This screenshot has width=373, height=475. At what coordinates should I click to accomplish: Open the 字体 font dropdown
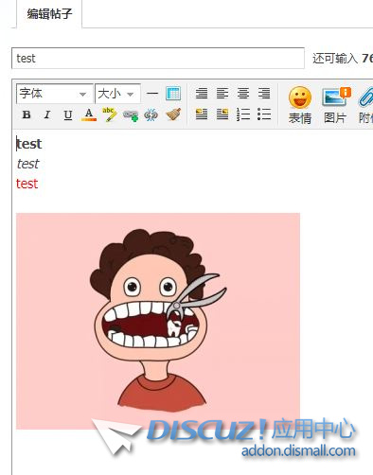(55, 94)
